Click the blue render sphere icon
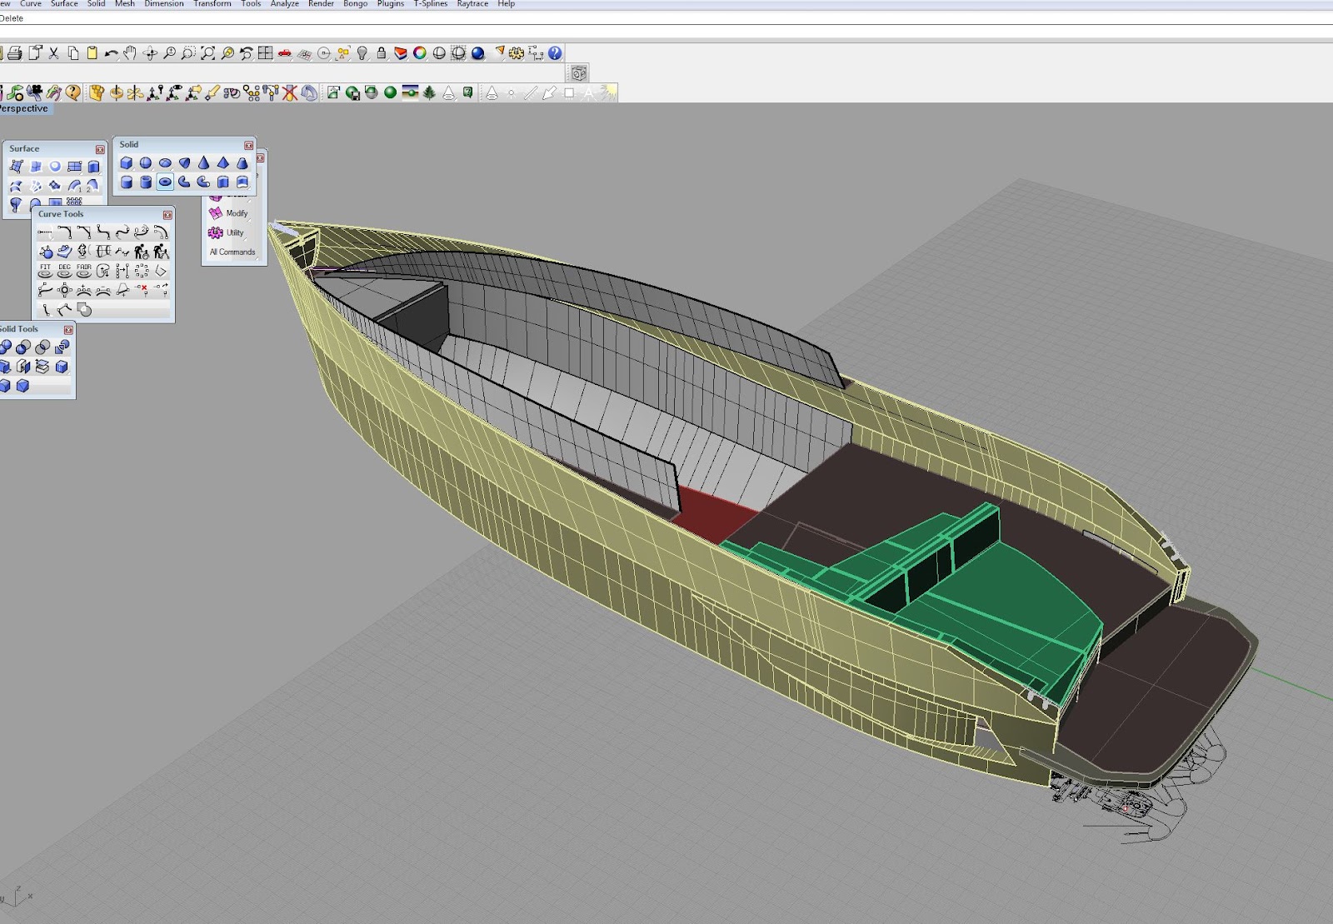 [x=478, y=53]
